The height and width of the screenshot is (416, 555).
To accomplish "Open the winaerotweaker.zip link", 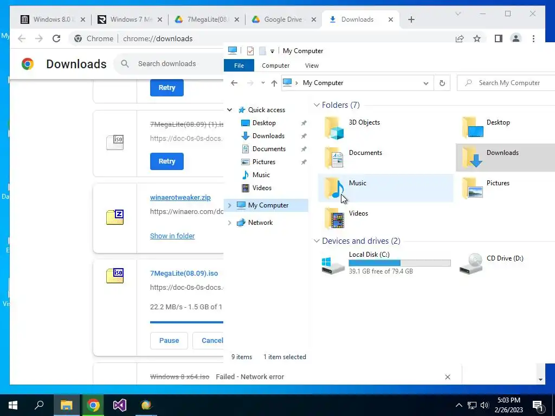I will tap(180, 197).
